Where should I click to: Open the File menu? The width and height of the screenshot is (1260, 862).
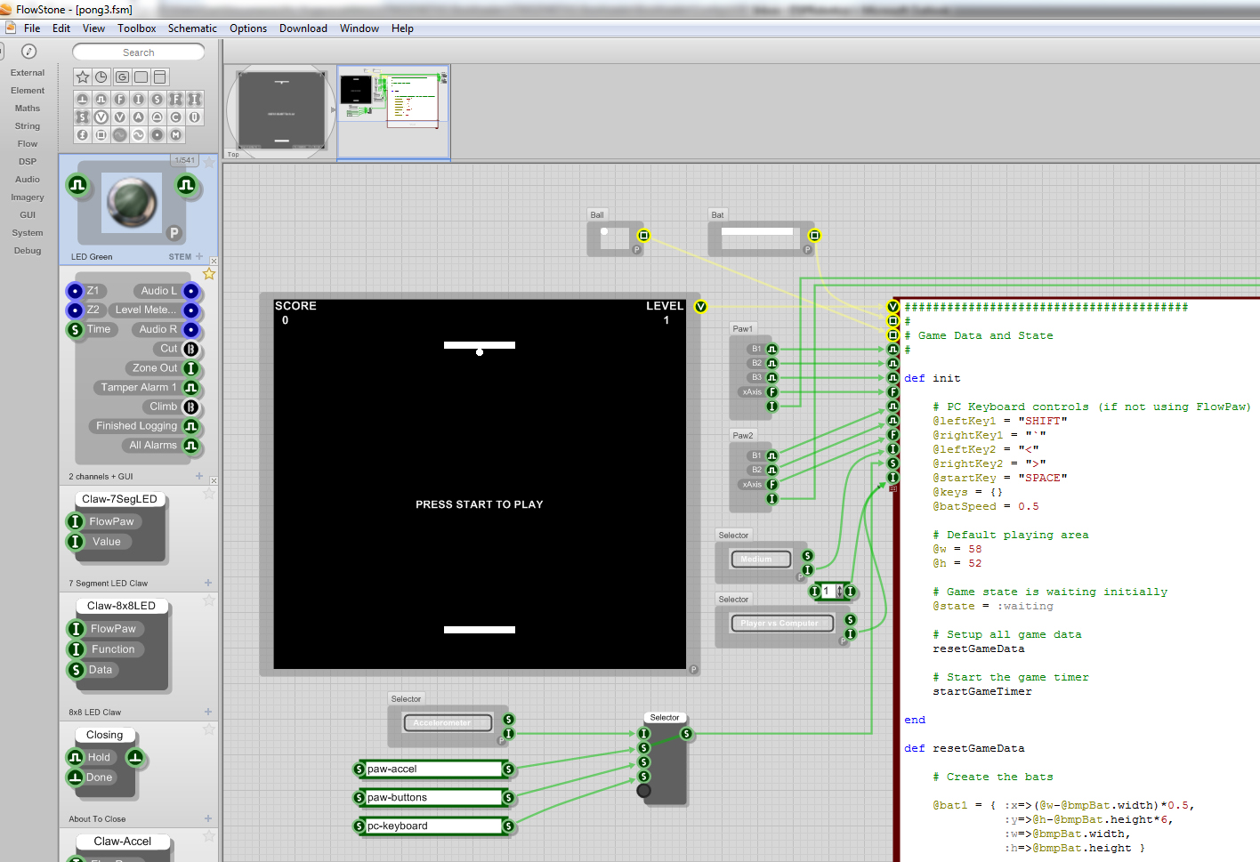[32, 28]
